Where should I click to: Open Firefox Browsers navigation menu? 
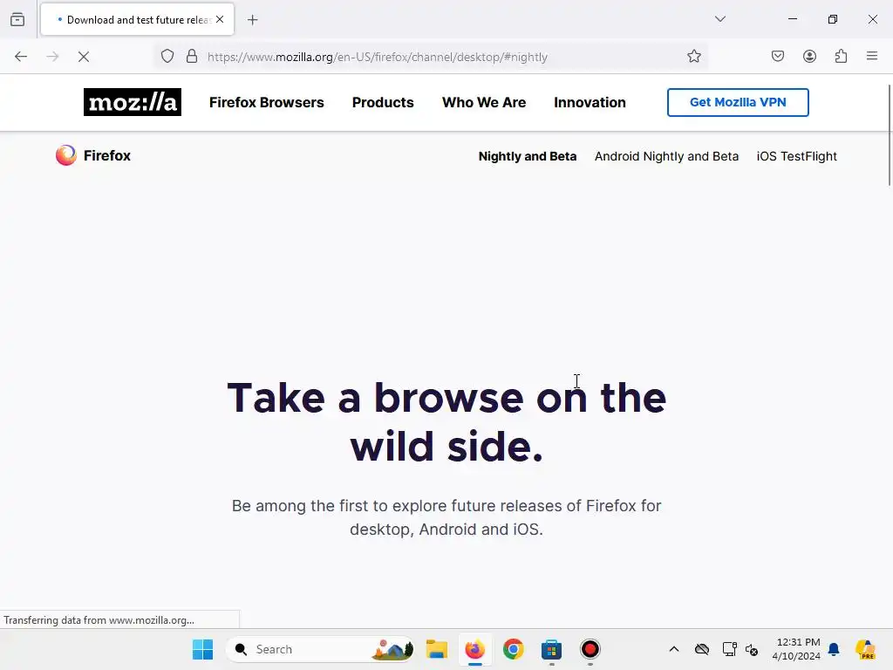[x=267, y=103]
